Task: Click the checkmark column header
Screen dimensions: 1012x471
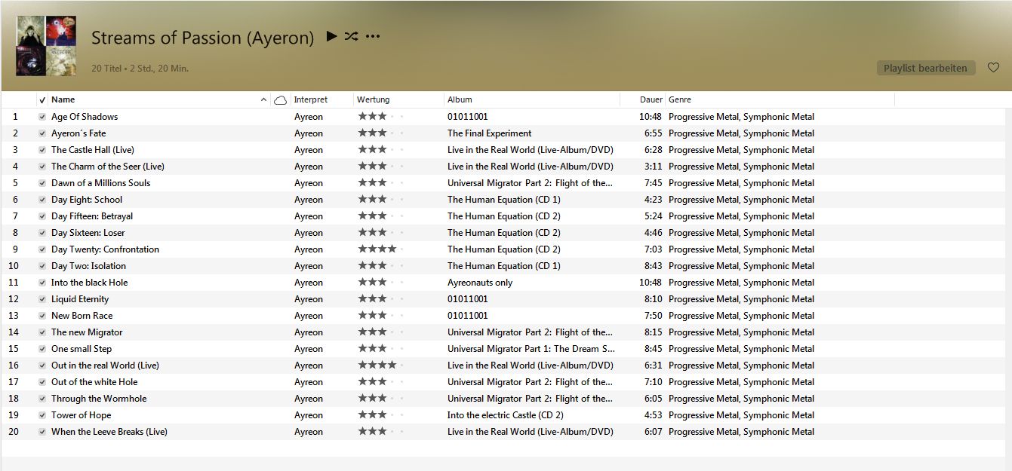Action: (x=42, y=99)
